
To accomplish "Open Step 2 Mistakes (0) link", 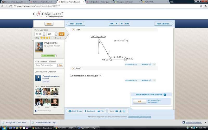I will [x=146, y=80].
